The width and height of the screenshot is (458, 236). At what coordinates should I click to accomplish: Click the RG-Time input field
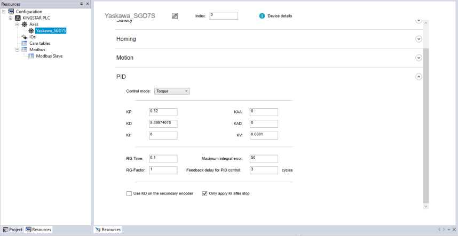tap(163, 159)
